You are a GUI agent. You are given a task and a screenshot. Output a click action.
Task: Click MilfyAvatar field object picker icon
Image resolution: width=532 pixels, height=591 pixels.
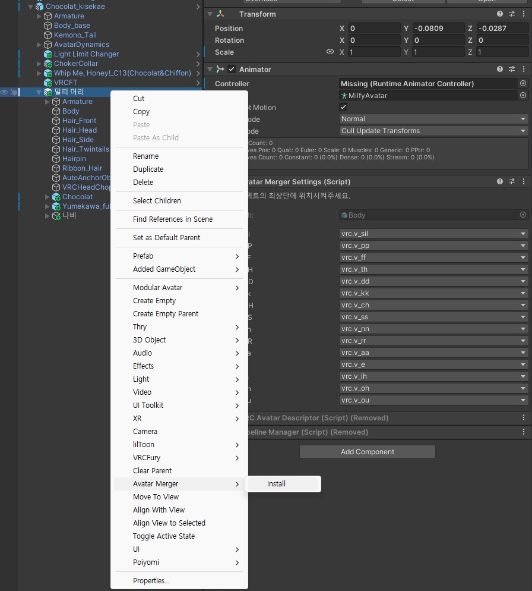coord(523,95)
